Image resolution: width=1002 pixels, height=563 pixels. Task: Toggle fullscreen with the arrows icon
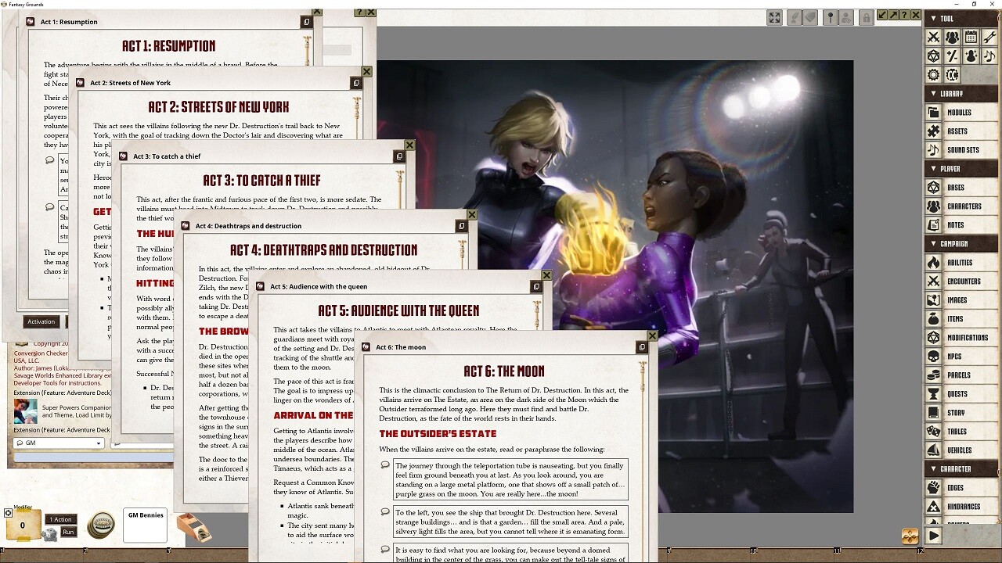pyautogui.click(x=773, y=17)
